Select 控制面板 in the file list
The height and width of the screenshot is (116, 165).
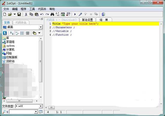[10, 57]
